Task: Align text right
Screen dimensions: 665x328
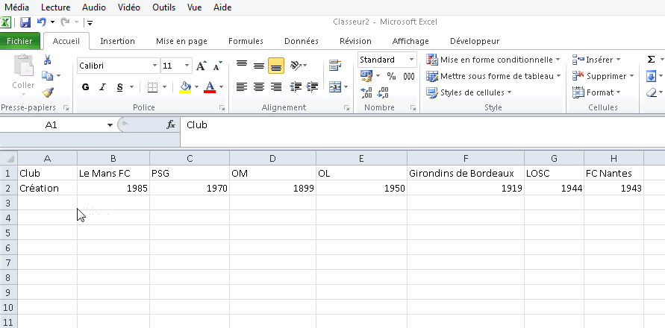Action: tap(276, 87)
